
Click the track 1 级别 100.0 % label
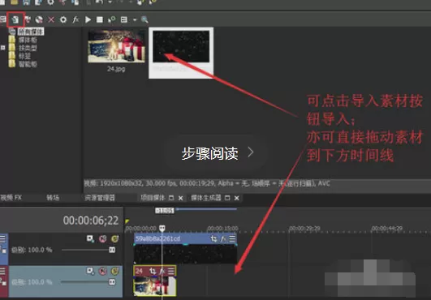(32, 250)
